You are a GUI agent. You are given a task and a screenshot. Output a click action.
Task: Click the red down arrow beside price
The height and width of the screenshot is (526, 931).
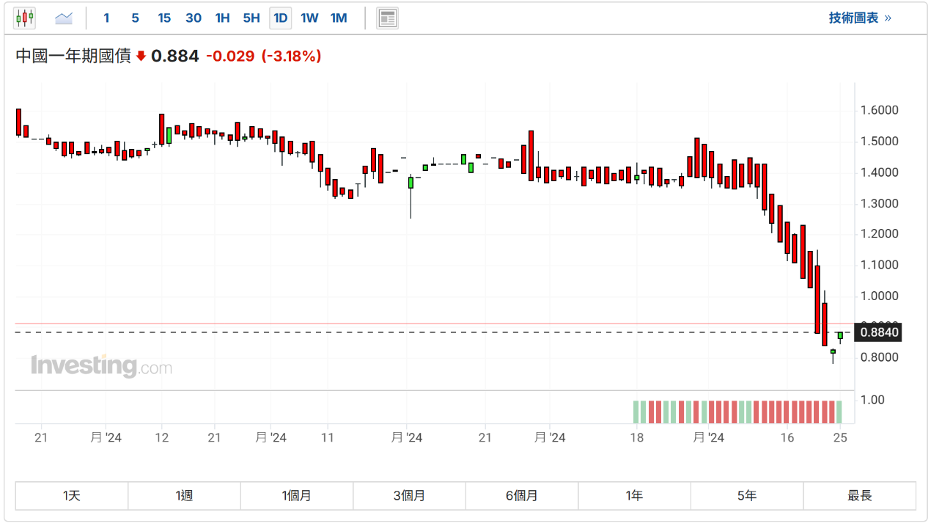click(141, 56)
